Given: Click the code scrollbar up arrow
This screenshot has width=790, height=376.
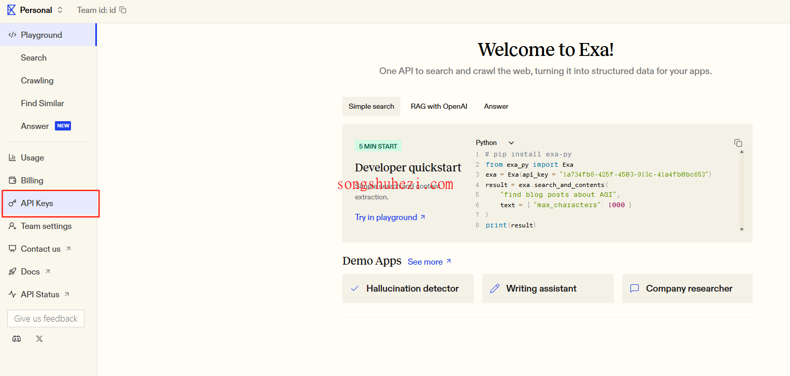Looking at the screenshot, I should [742, 152].
